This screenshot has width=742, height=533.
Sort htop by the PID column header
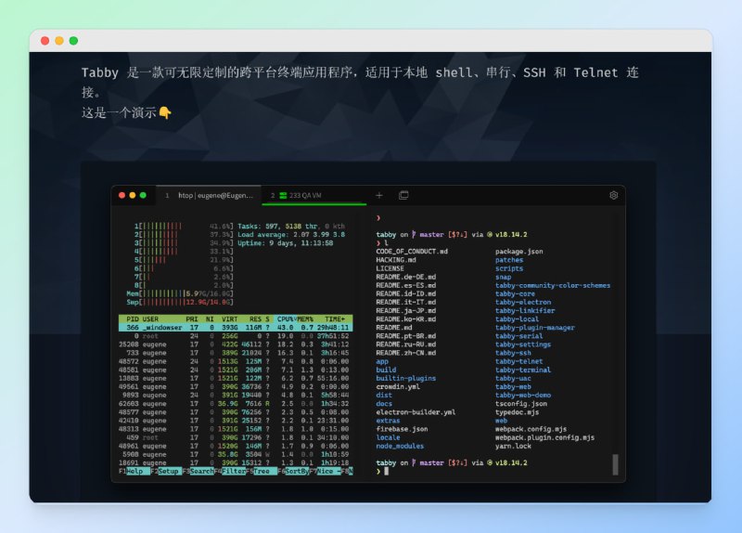tap(133, 318)
